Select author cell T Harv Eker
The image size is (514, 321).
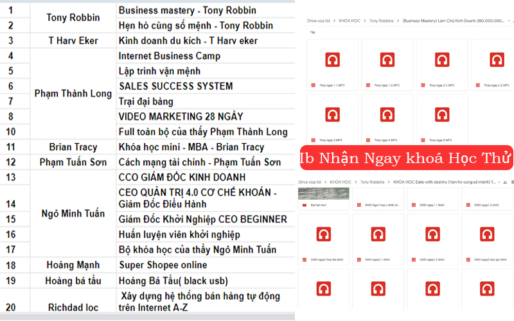tap(73, 40)
